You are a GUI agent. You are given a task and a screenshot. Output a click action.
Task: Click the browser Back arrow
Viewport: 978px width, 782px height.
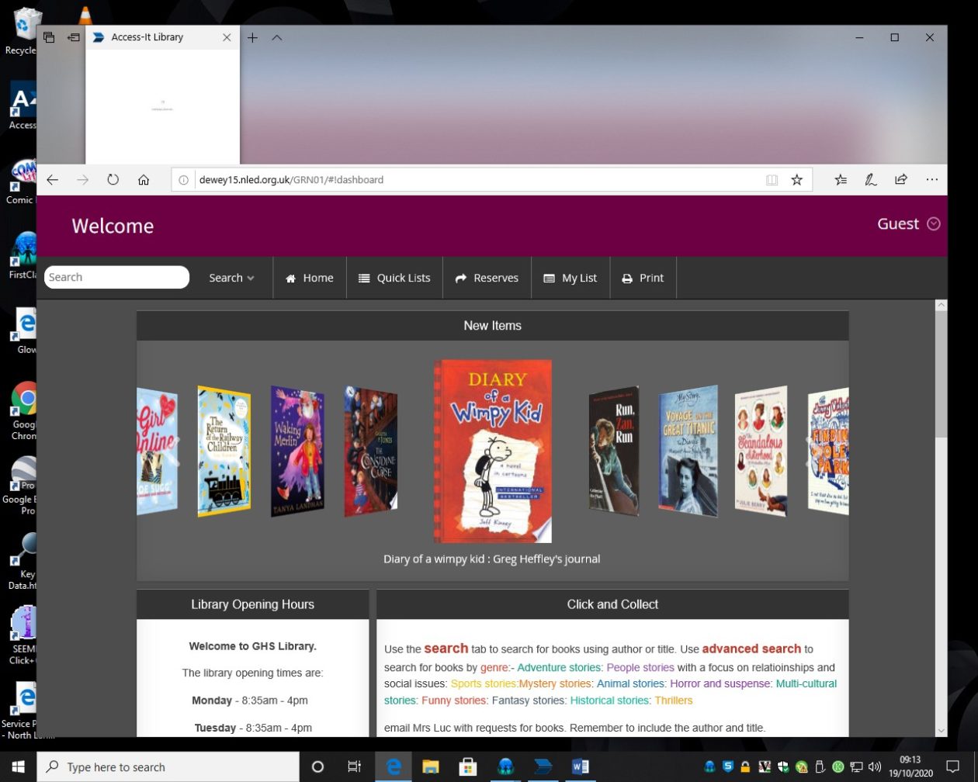tap(52, 179)
